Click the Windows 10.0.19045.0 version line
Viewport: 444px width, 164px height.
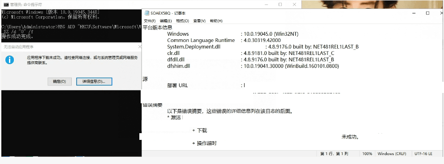[233, 34]
